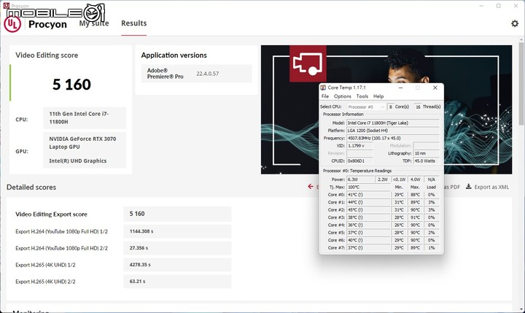This screenshot has height=313, width=525.
Task: Minimize the Procyon window
Action: [x=481, y=6]
